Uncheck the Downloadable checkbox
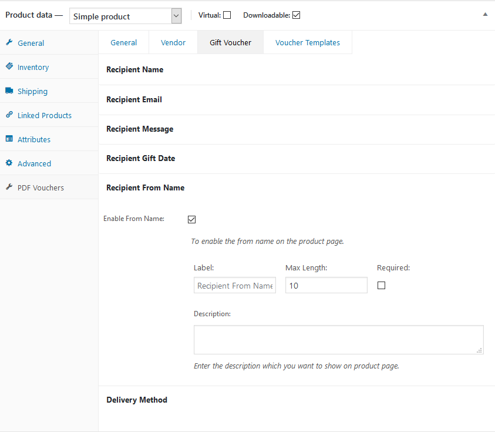495x432 pixels. (x=296, y=15)
